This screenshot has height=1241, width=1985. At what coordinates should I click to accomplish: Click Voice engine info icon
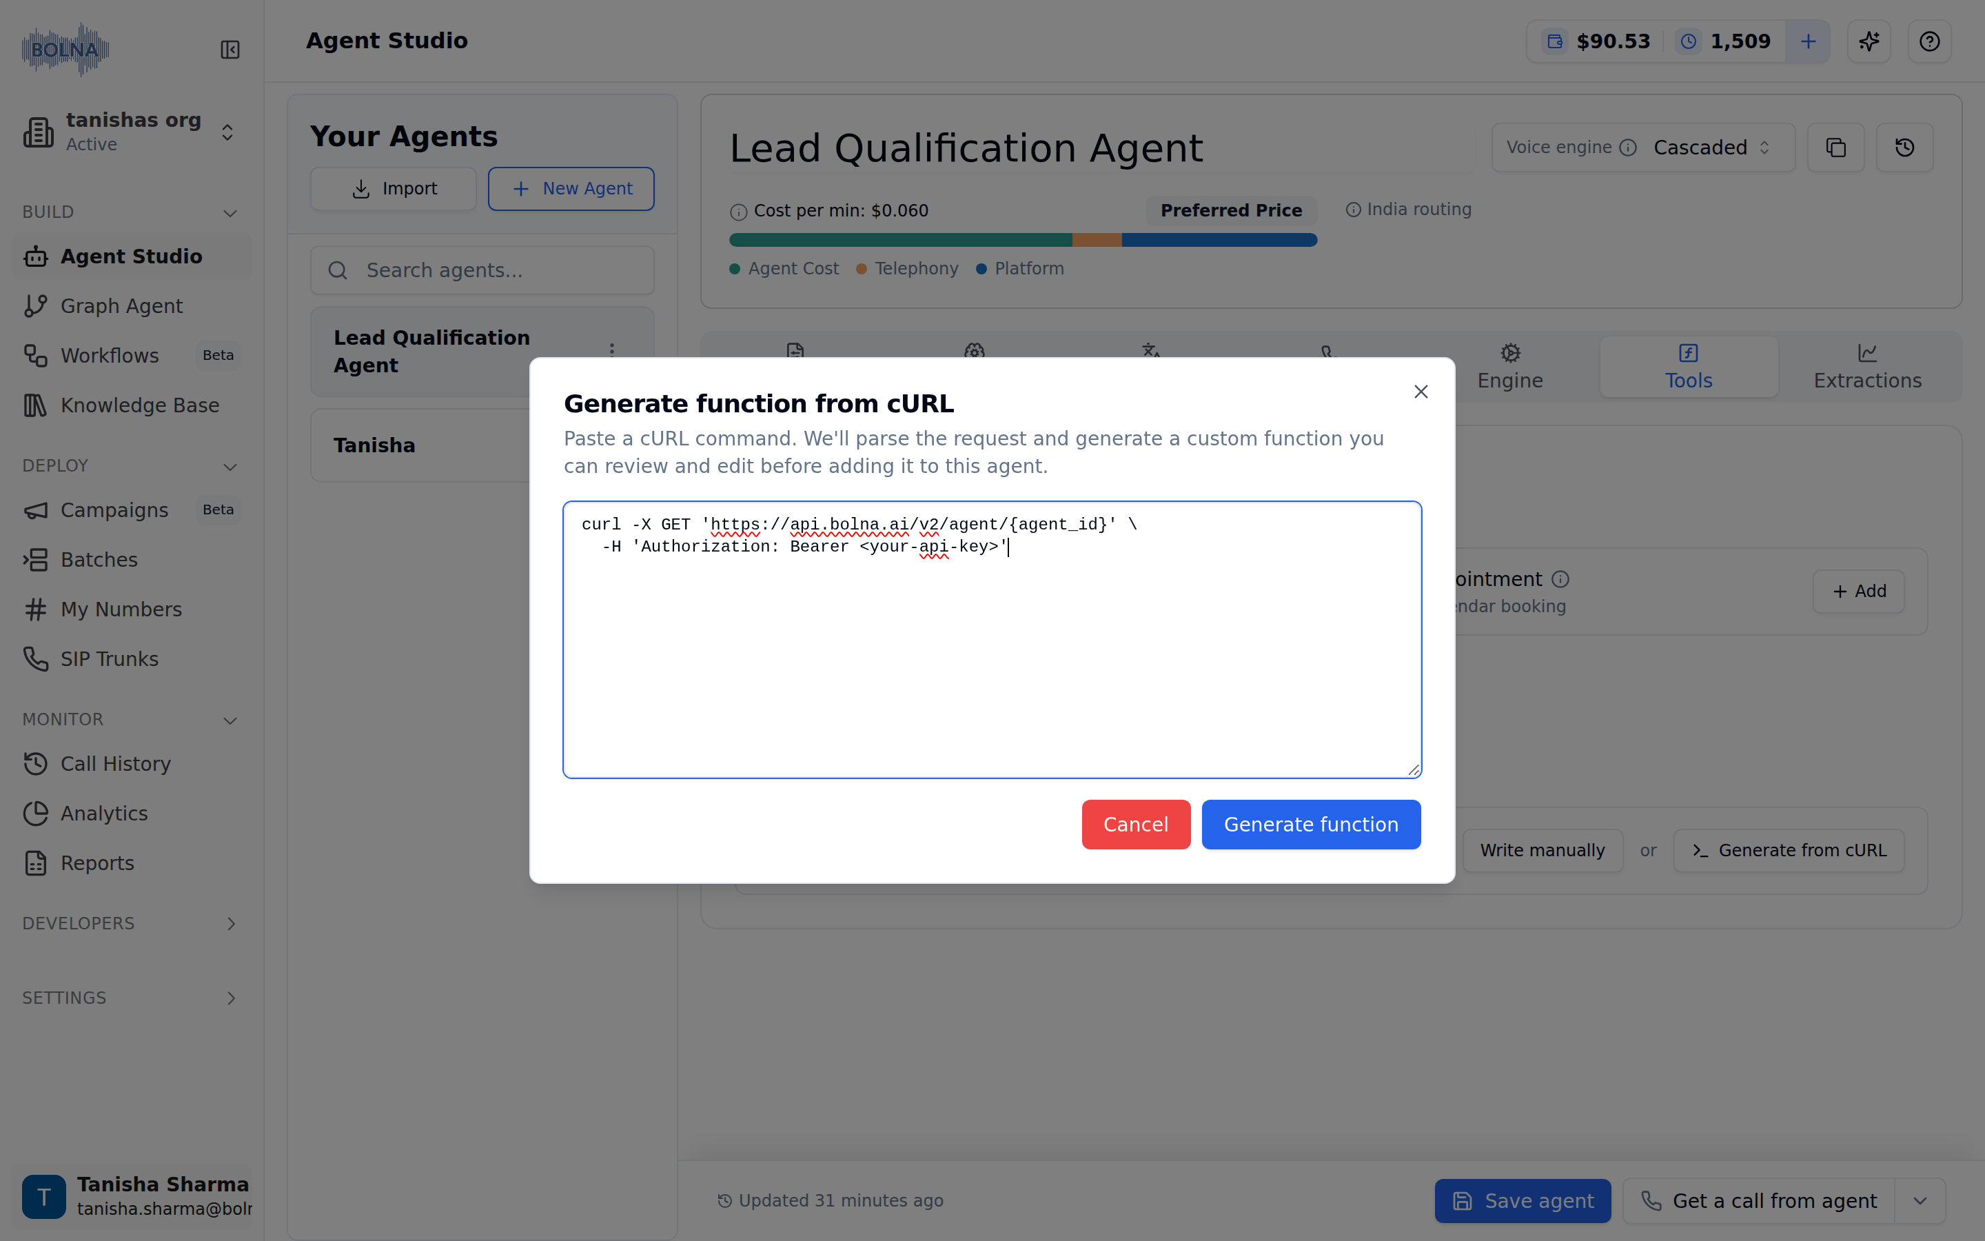[x=1628, y=148]
